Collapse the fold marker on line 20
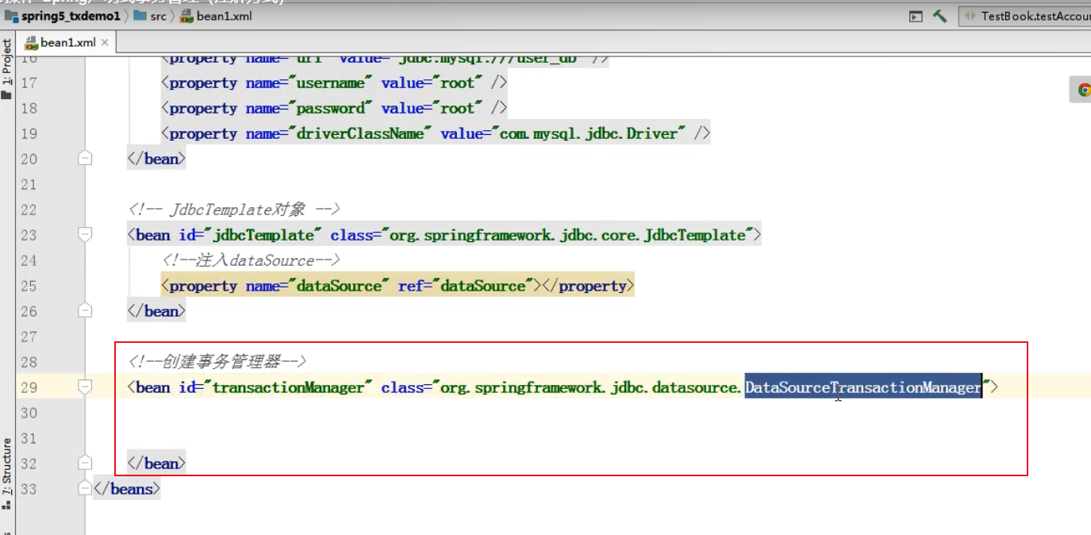1091x535 pixels. coord(85,159)
